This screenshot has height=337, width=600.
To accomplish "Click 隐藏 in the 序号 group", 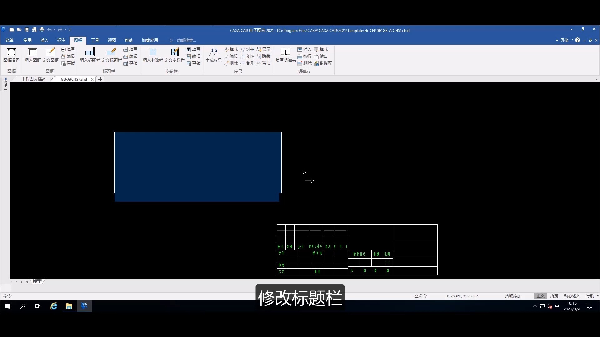I will (264, 56).
